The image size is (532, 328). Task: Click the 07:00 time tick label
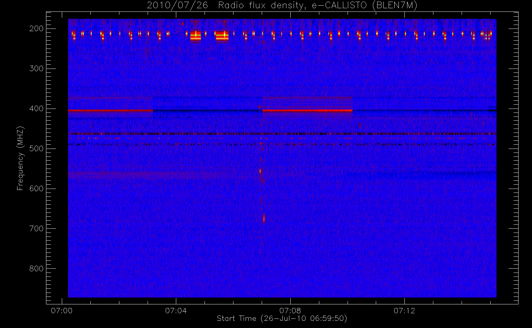(62, 311)
